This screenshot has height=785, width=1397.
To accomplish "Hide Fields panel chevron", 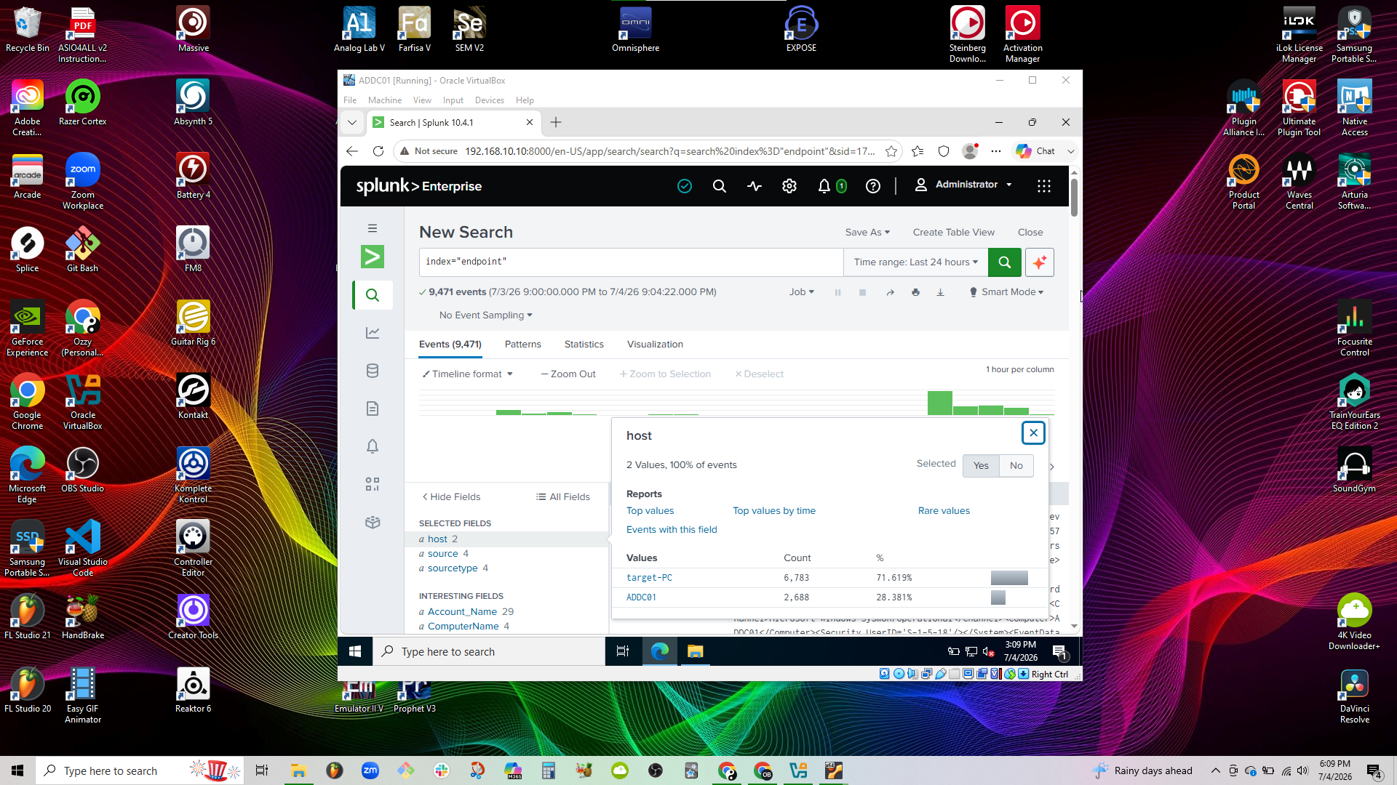I will (451, 497).
